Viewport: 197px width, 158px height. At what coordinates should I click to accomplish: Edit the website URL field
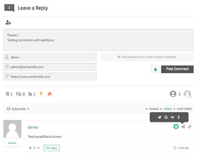click(x=50, y=77)
